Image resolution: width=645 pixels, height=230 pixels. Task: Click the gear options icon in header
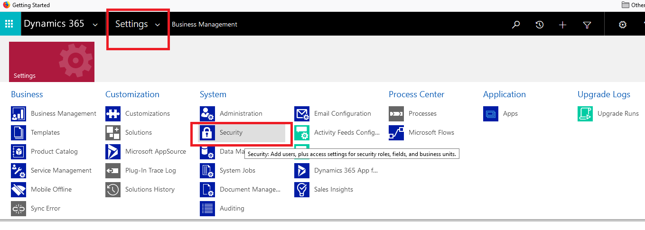623,25
